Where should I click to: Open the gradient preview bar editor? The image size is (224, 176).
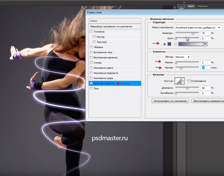click(x=190, y=44)
